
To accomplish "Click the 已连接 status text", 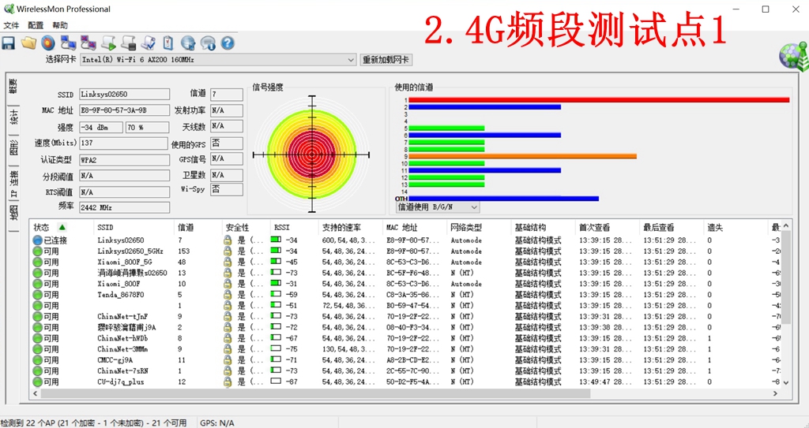I will [55, 240].
